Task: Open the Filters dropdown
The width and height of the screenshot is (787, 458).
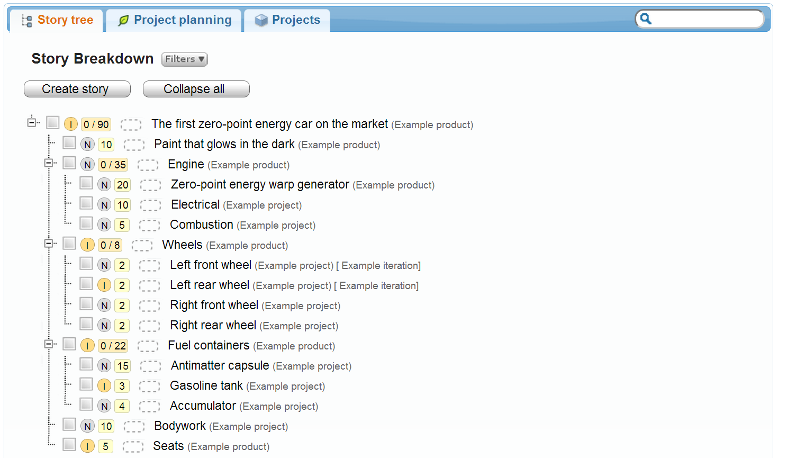Action: 184,59
